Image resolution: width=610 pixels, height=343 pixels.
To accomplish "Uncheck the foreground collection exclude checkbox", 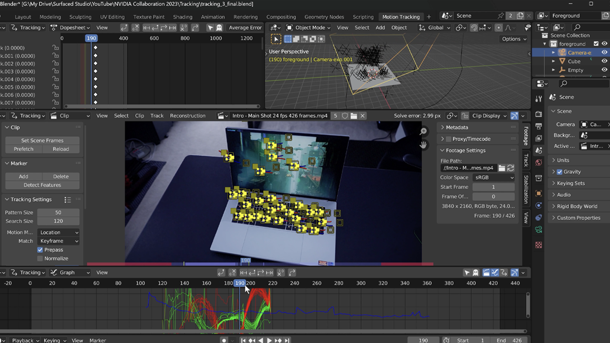I will [596, 44].
